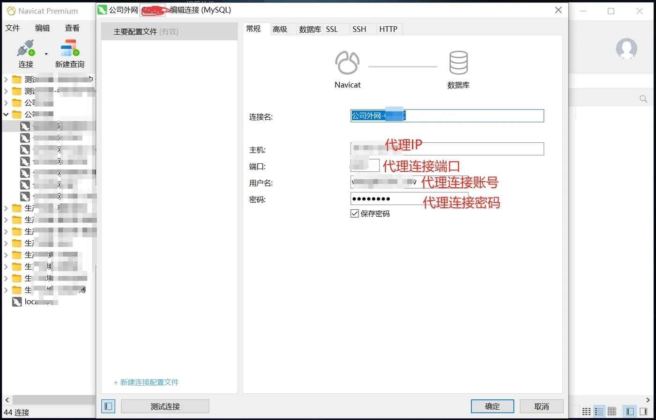Click the 连接名 input field
656x420 pixels.
(447, 116)
